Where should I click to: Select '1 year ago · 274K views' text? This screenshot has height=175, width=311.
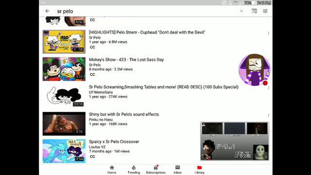pos(108,97)
